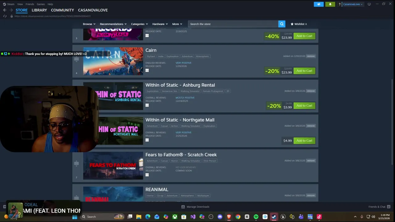The height and width of the screenshot is (222, 395).
Task: Open Google Chrome from the taskbar
Action: coord(238,217)
